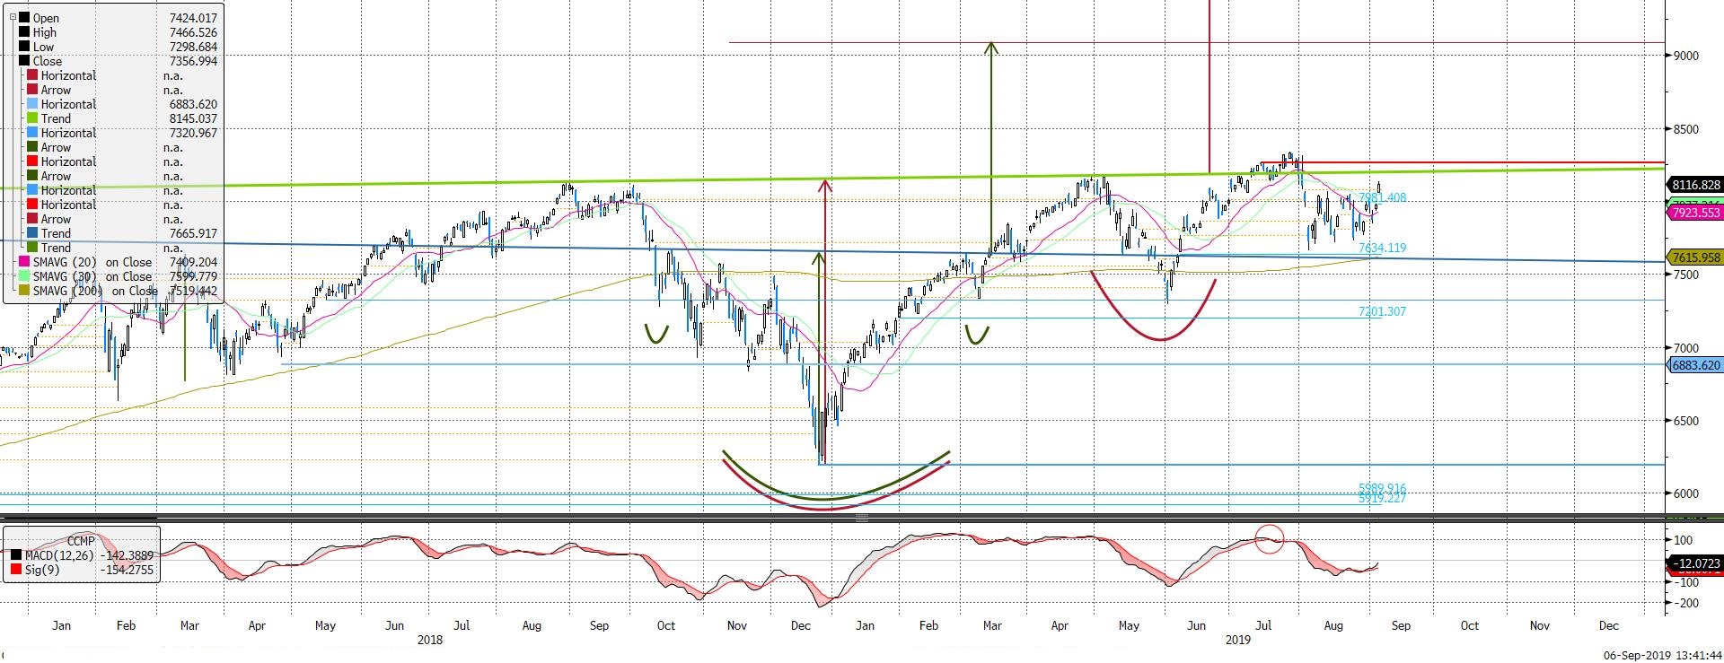Select the SMAVG (20) value 7409.204
The width and height of the screenshot is (1724, 663).
[193, 262]
